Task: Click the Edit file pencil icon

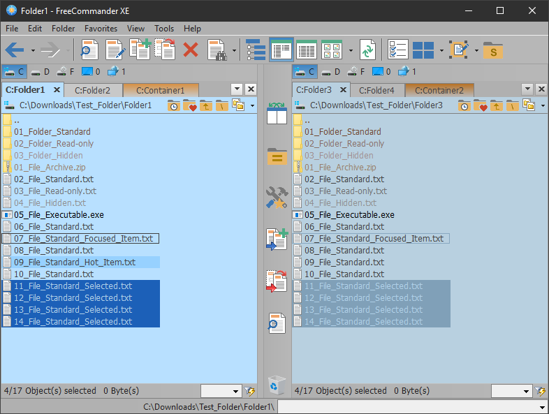Action: [x=115, y=50]
